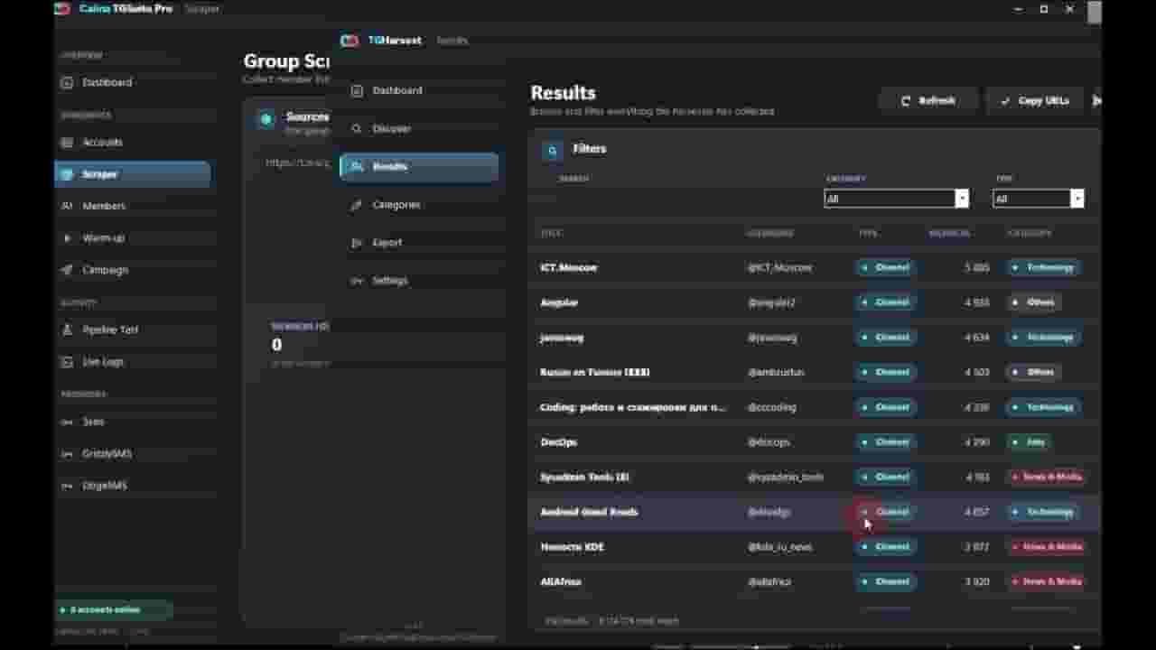Click the Channel badge in ICT.Moscow row

886,268
